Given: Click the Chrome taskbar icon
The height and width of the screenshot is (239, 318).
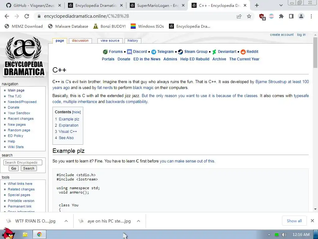Looking at the screenshot, I should 39,235.
